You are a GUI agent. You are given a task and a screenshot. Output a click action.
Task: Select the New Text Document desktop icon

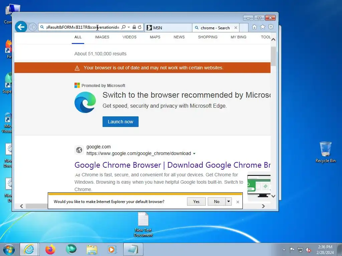click(x=143, y=225)
